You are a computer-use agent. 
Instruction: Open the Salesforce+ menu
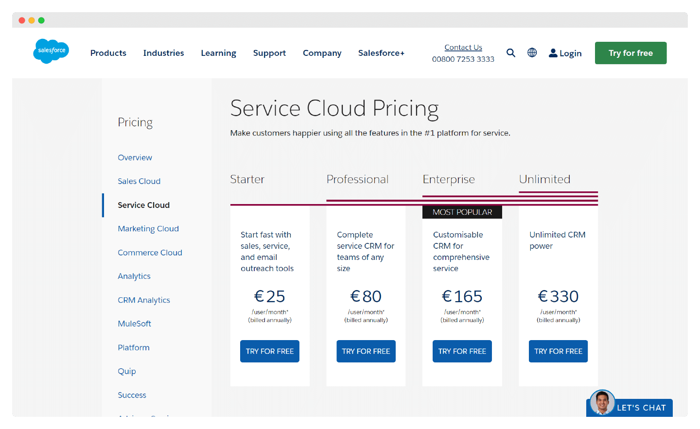381,53
